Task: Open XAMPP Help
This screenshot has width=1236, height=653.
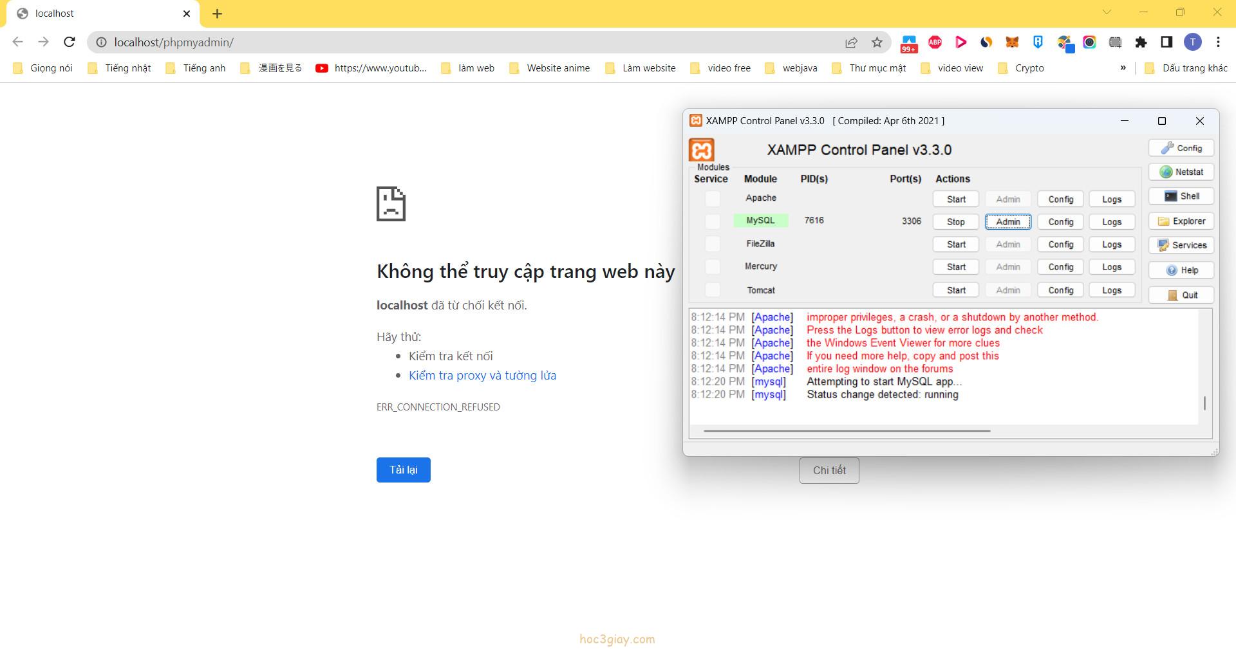Action: (x=1181, y=270)
